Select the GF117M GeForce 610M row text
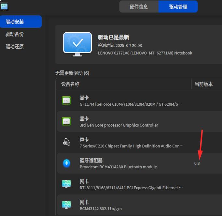 (x=131, y=104)
